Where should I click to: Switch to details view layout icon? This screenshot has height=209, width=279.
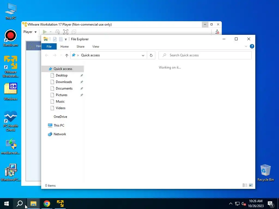[x=245, y=185]
